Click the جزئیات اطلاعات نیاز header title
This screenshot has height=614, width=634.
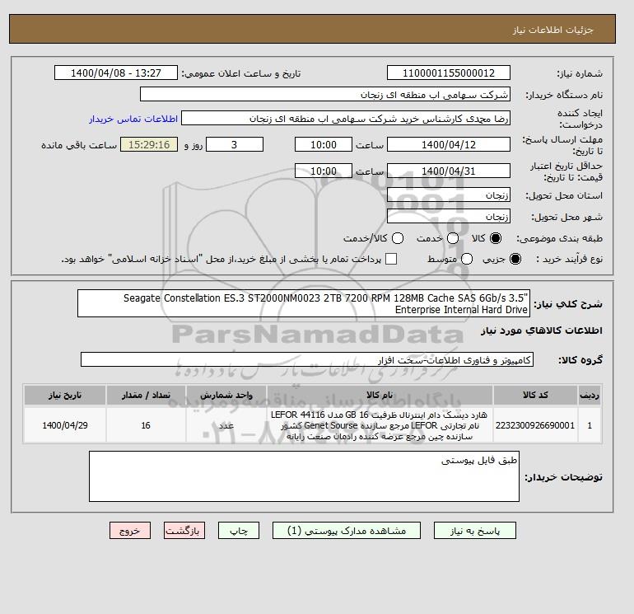point(553,30)
